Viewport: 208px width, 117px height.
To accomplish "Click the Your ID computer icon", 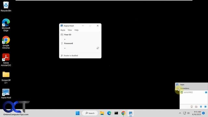I will pos(62,35).
